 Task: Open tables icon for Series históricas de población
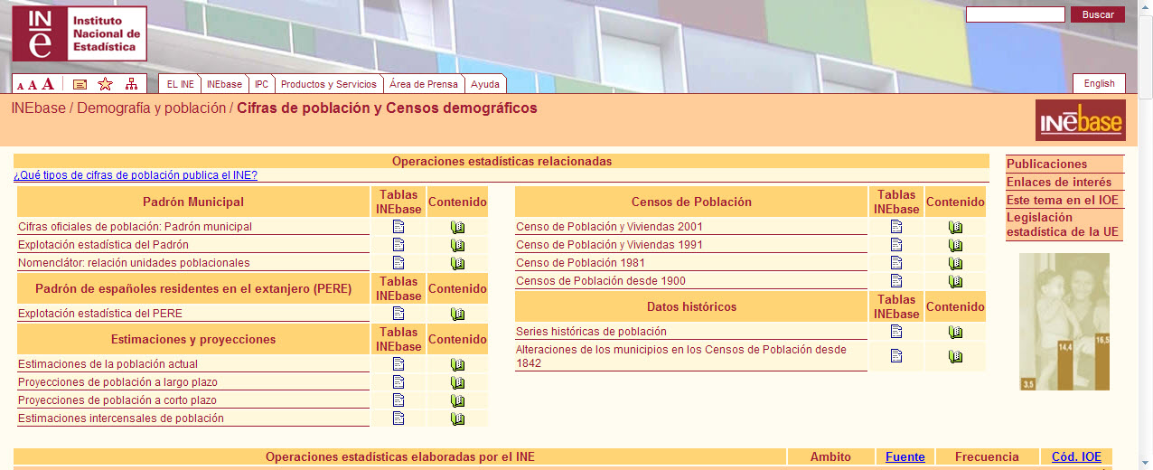(896, 332)
